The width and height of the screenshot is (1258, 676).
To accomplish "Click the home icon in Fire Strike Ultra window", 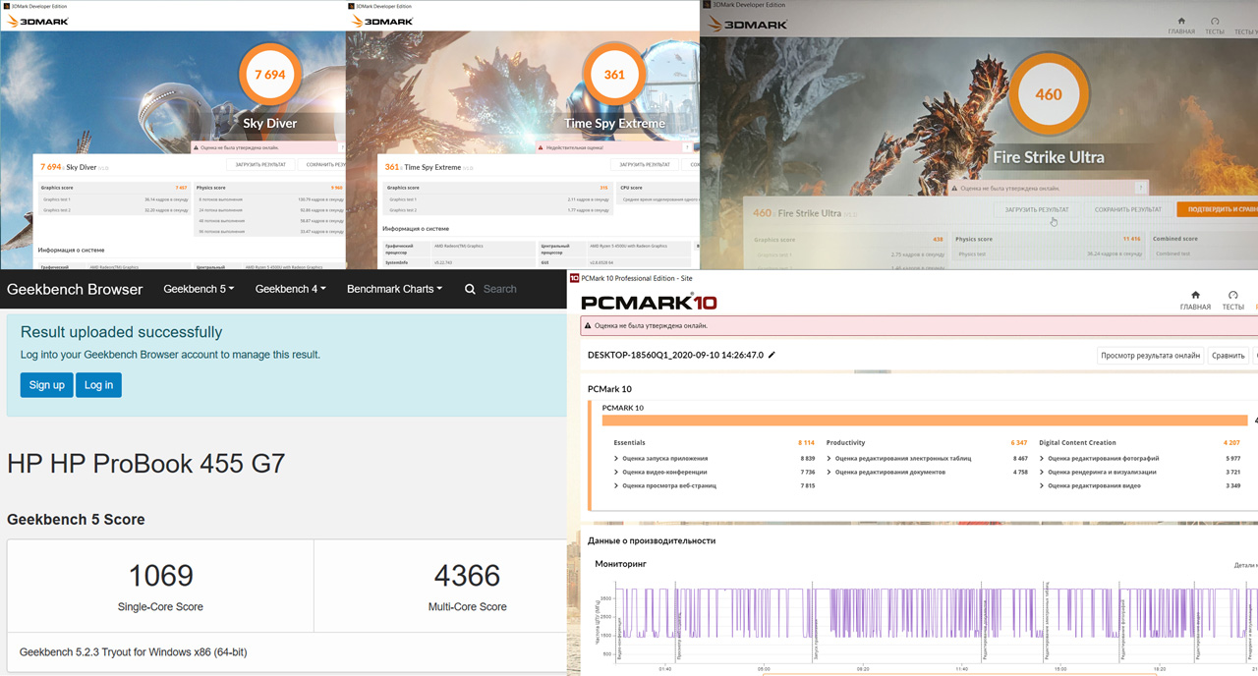I will coord(1181,20).
